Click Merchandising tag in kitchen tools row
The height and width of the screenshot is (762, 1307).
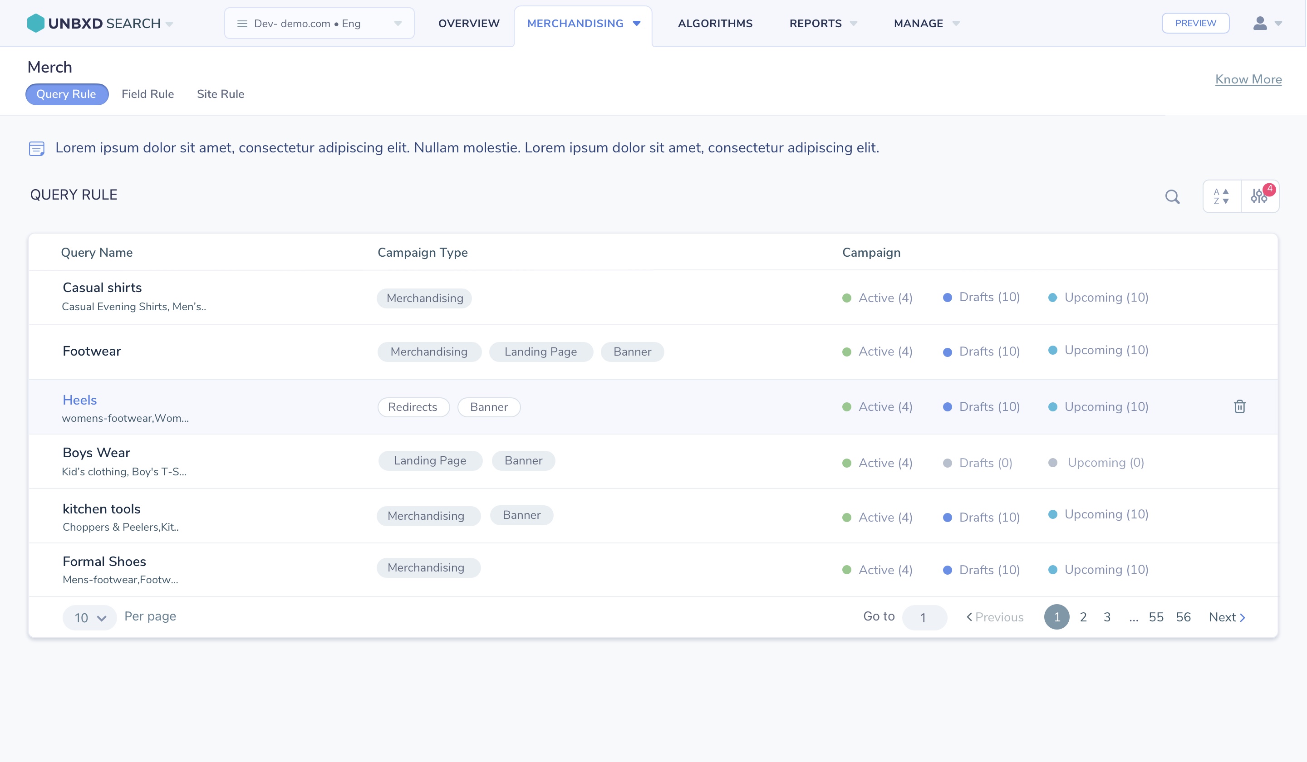[428, 516]
